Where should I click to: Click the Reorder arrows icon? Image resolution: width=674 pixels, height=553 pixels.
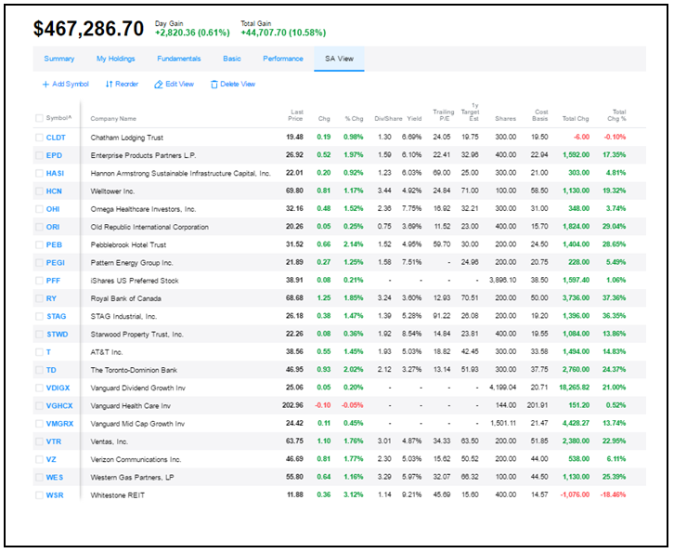110,85
